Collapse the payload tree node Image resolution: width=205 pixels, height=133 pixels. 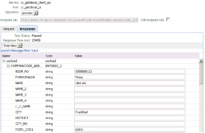click(4, 61)
